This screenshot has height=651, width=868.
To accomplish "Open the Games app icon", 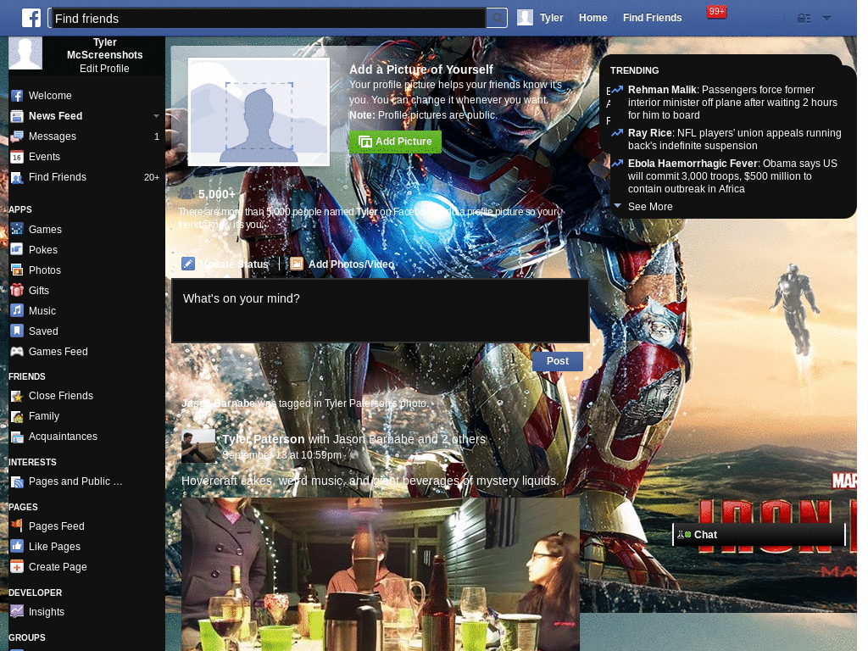I will (17, 229).
